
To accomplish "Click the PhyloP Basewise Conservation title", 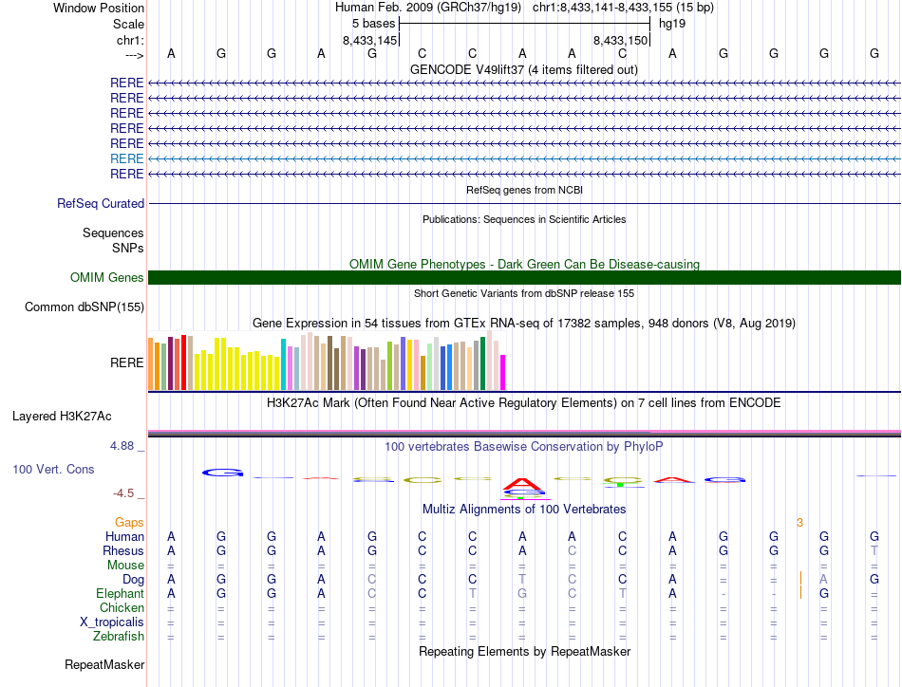I will tap(524, 446).
